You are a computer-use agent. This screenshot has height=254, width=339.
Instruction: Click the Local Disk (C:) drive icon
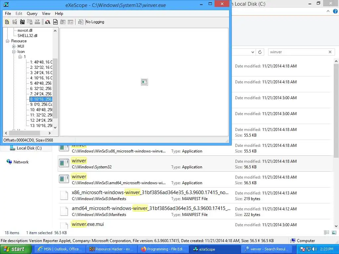pos(13,148)
